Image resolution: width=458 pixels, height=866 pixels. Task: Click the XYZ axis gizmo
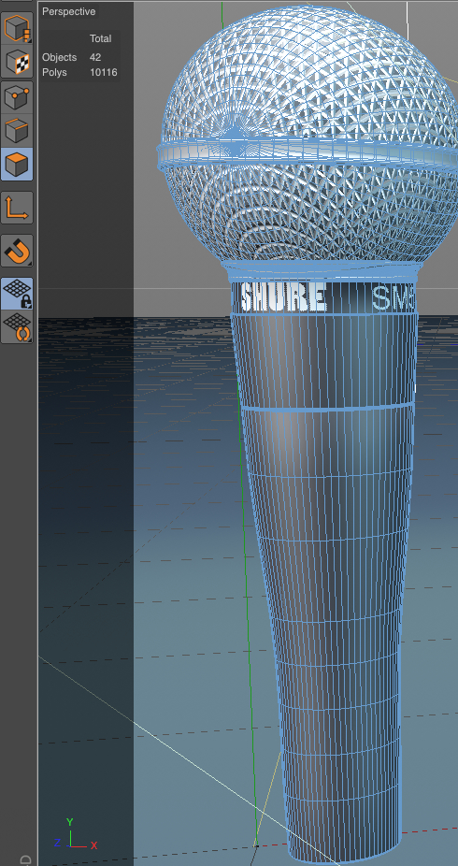click(x=75, y=836)
